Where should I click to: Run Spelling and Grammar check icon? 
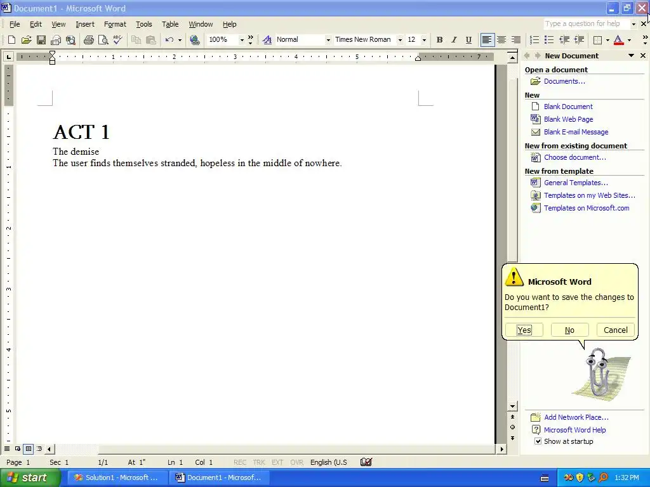[x=117, y=40]
